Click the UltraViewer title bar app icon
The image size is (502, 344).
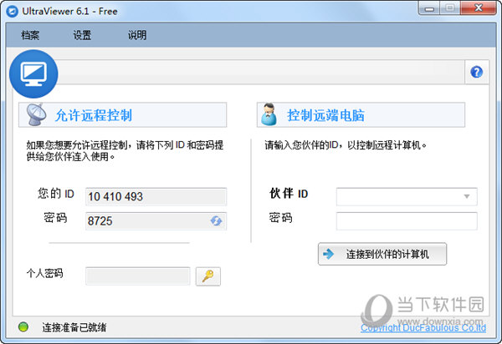tap(13, 12)
